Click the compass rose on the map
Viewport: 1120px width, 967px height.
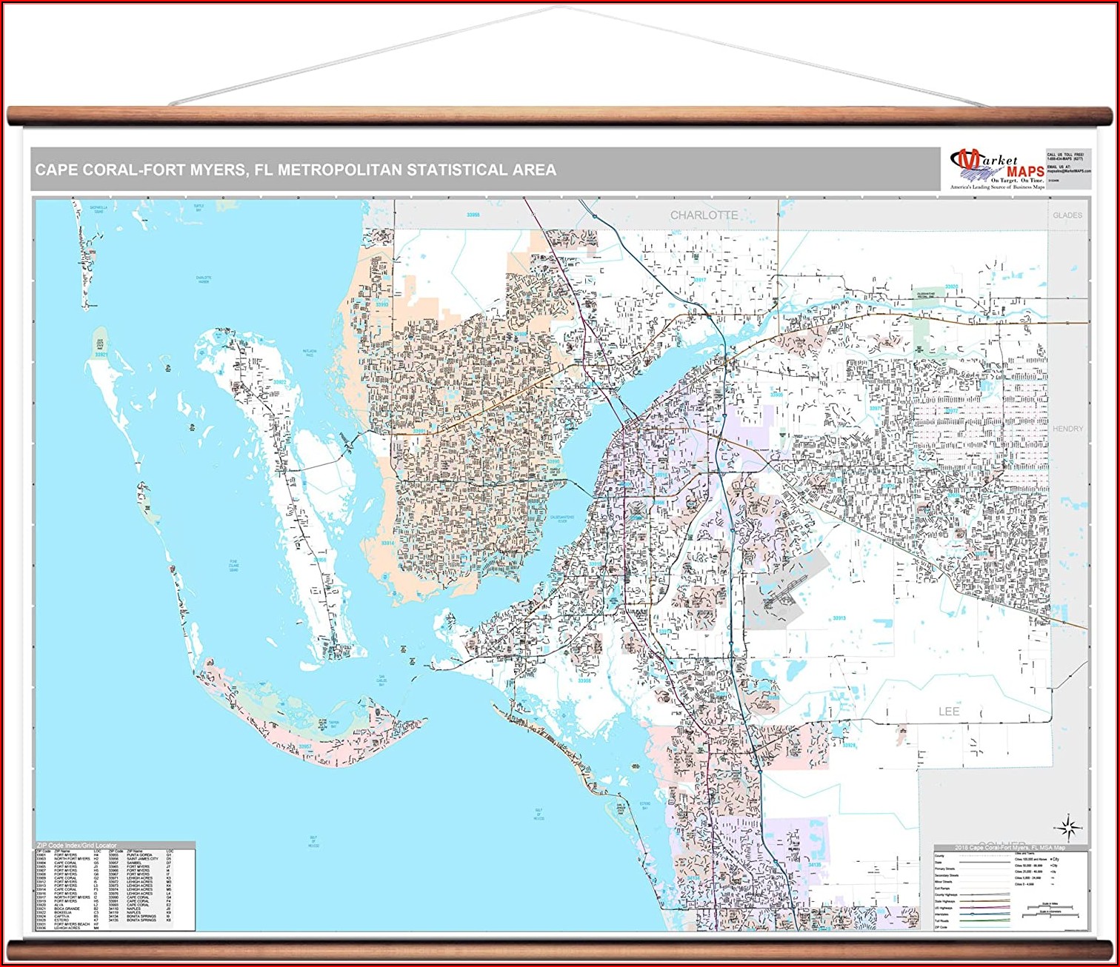click(1067, 827)
